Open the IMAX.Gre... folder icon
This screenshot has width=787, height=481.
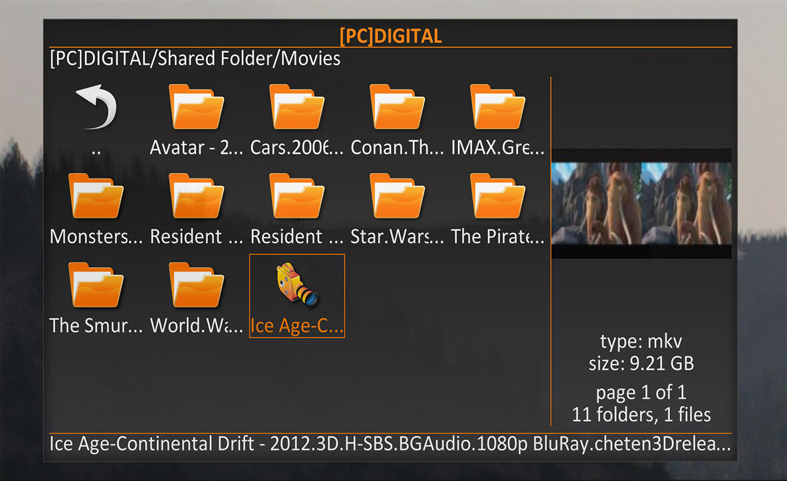point(497,107)
